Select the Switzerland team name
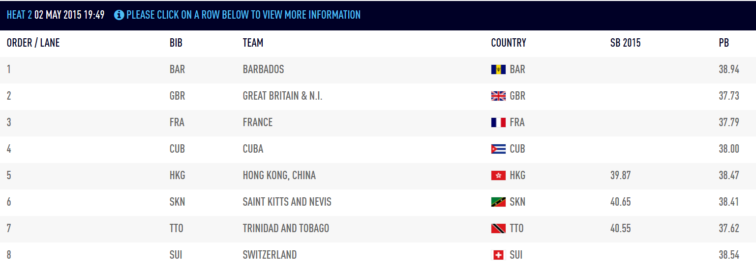This screenshot has width=756, height=267. (270, 255)
